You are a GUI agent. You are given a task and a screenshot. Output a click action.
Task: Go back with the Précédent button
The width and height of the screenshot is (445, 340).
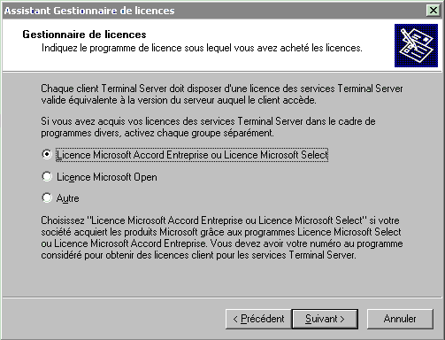click(258, 319)
